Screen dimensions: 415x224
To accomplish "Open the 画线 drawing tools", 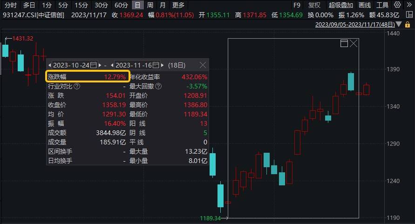I will pos(365,5).
